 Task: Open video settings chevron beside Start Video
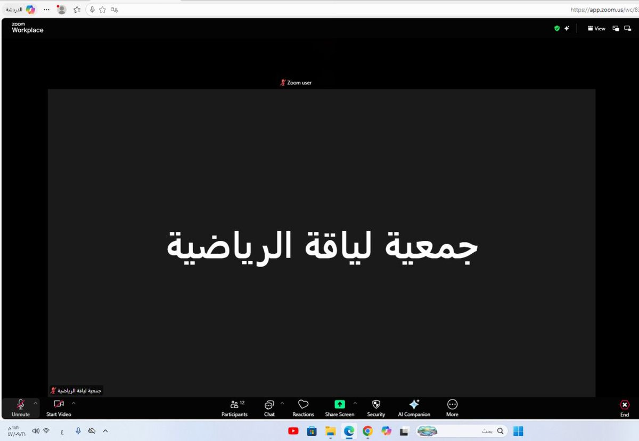pyautogui.click(x=73, y=403)
